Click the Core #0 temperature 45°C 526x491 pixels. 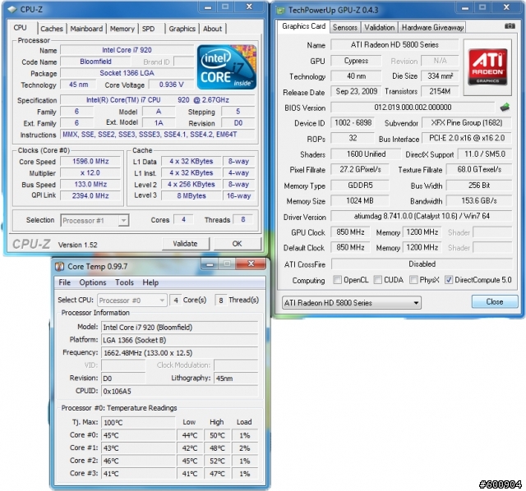point(138,435)
